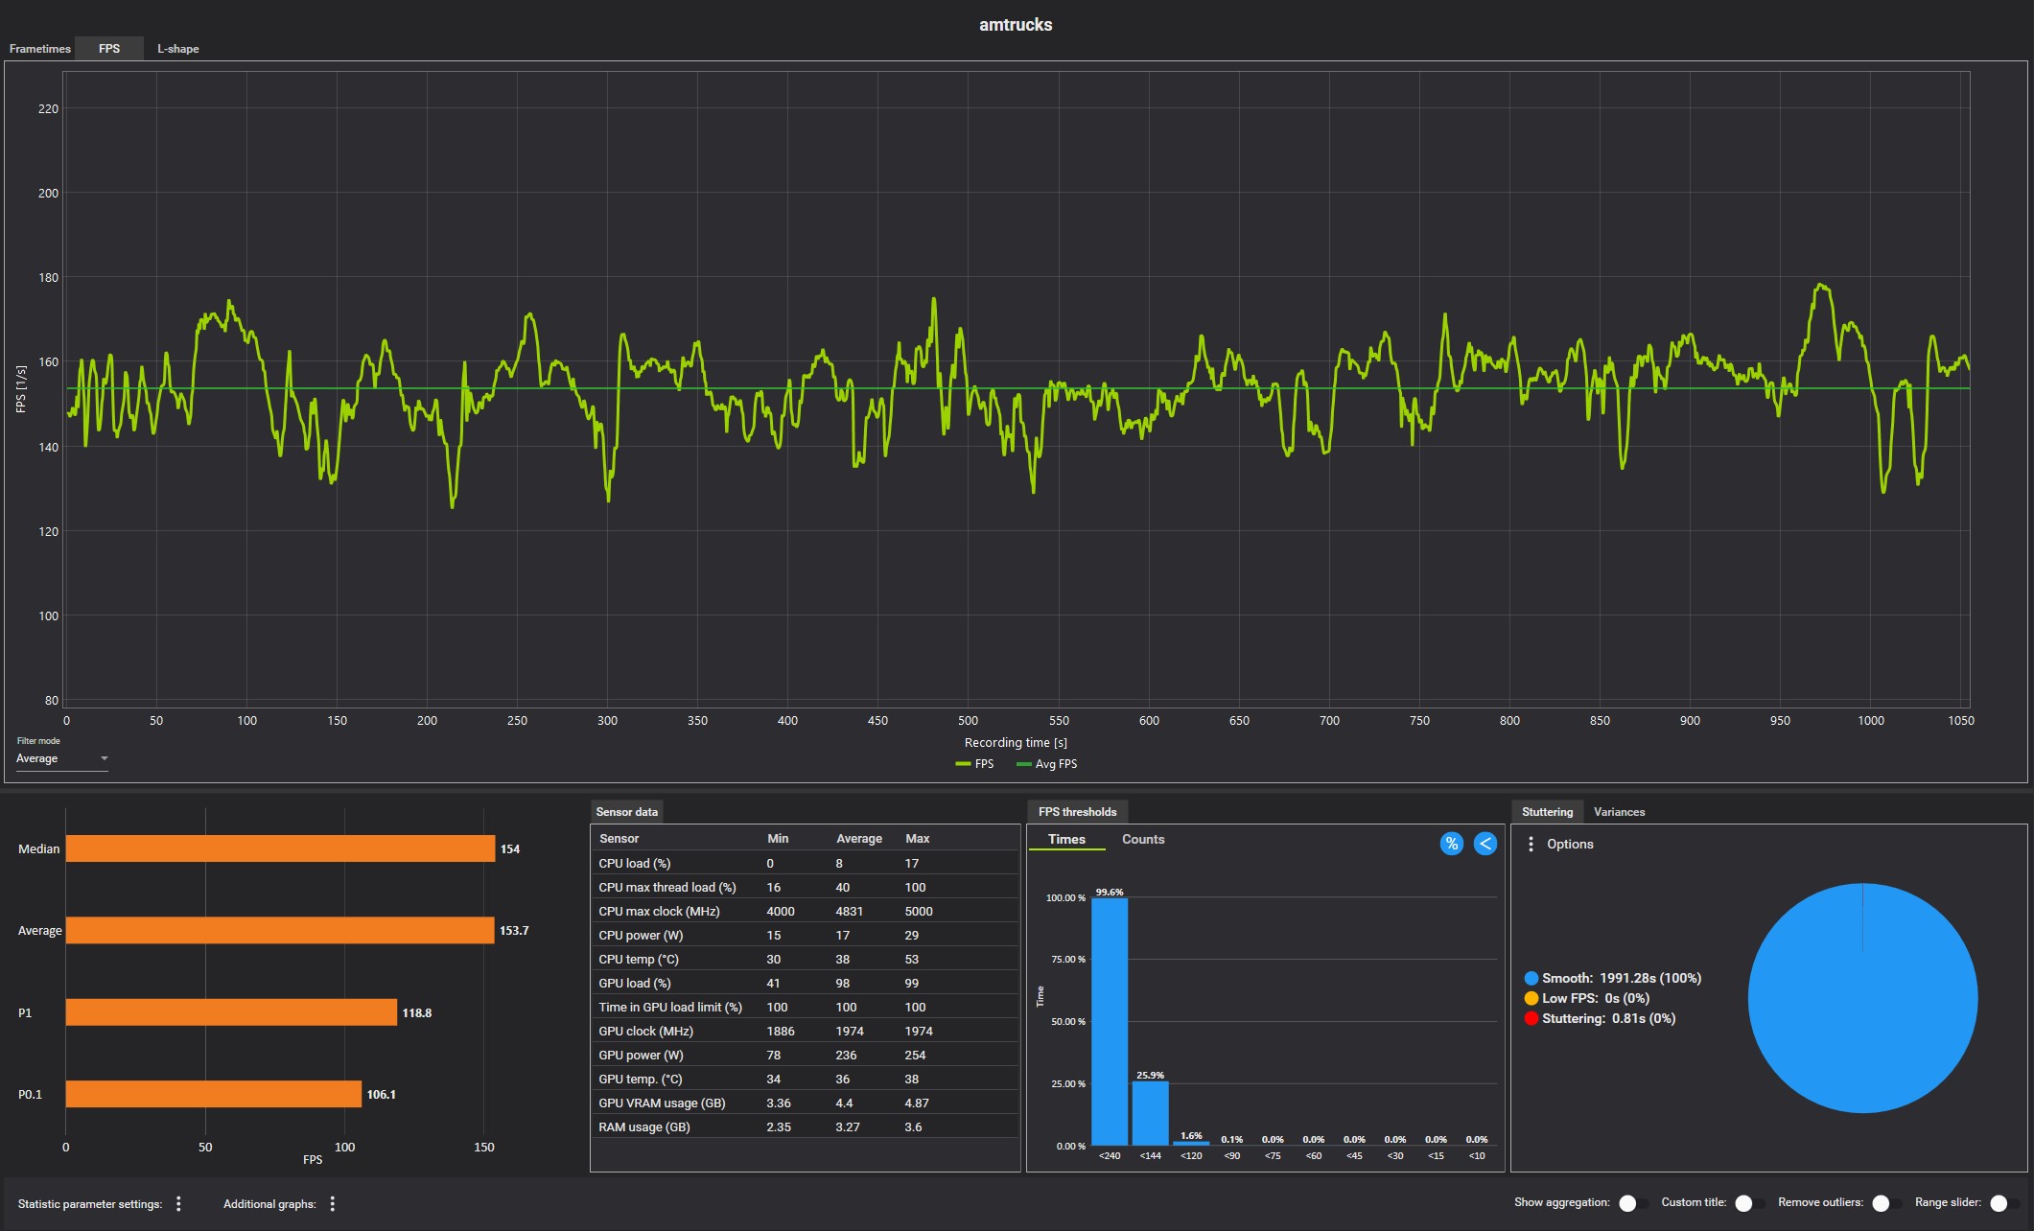Switch to the Frametimes tab
The image size is (2034, 1231).
(39, 49)
